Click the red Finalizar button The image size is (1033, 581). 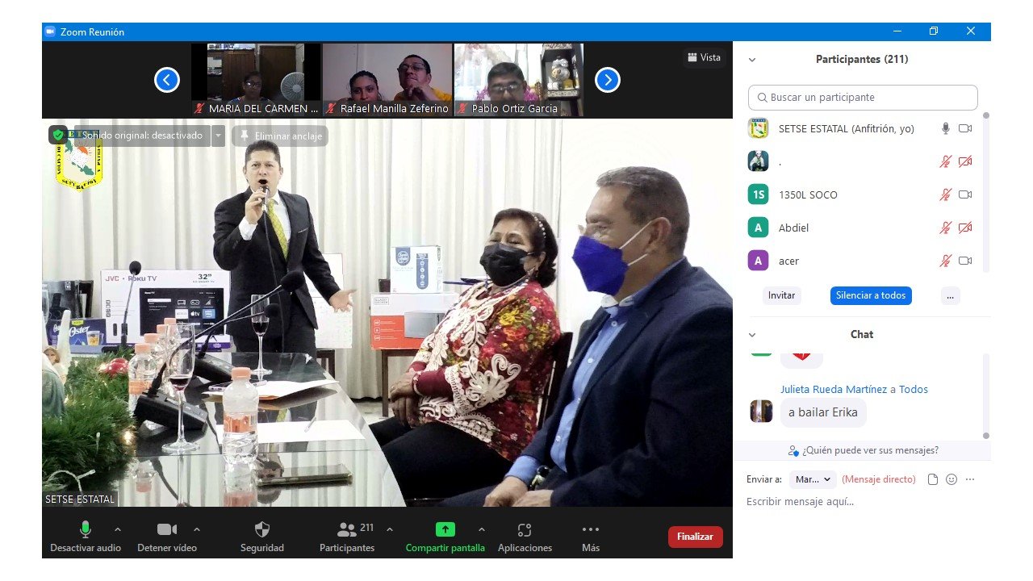[x=695, y=537]
